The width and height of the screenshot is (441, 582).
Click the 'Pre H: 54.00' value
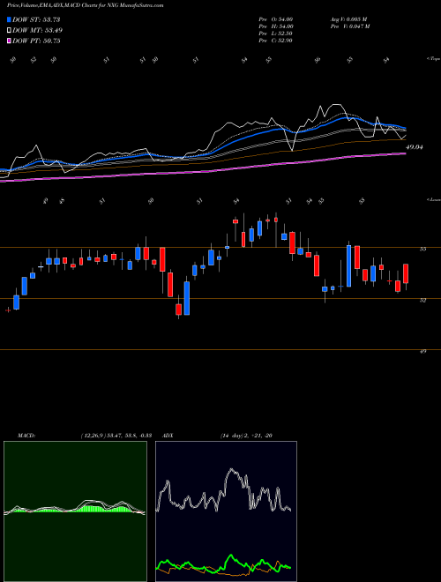pos(277,26)
